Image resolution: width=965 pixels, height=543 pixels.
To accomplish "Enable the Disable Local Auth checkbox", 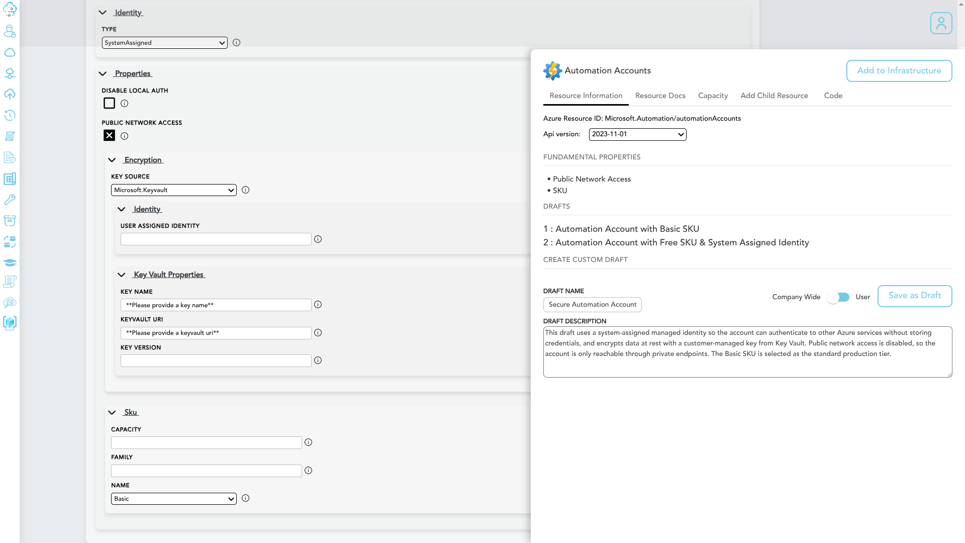I will click(x=109, y=103).
